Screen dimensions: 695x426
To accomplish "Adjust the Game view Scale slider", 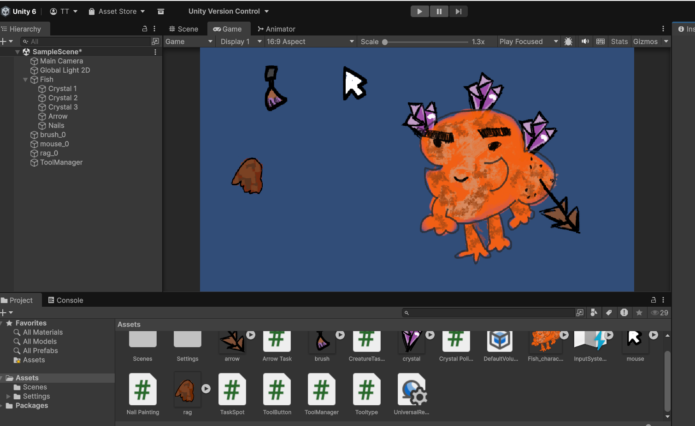I will 385,42.
